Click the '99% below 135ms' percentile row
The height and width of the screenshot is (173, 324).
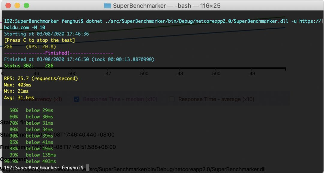tap(33, 155)
